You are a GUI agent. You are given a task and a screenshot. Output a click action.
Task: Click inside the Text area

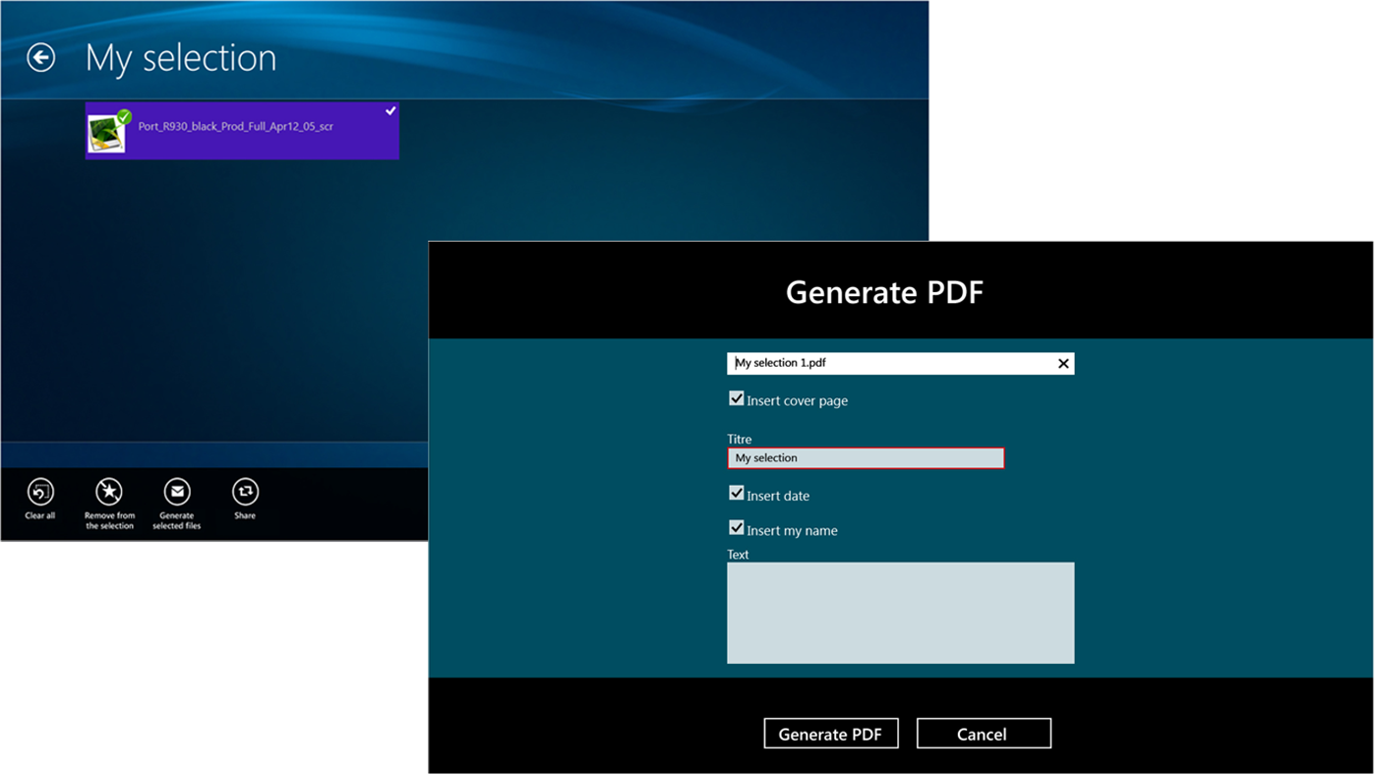coord(900,612)
